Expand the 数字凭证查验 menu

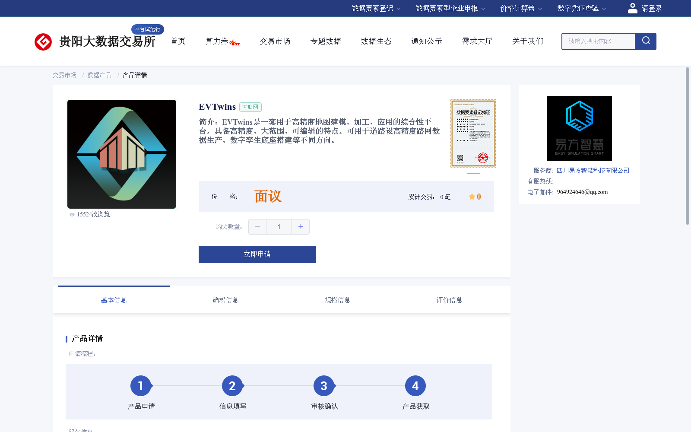click(x=581, y=8)
